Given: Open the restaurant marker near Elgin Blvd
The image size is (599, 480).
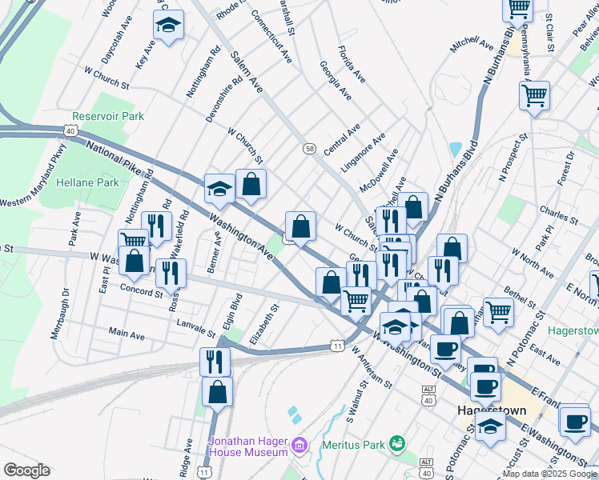Looking at the screenshot, I should coord(215,362).
